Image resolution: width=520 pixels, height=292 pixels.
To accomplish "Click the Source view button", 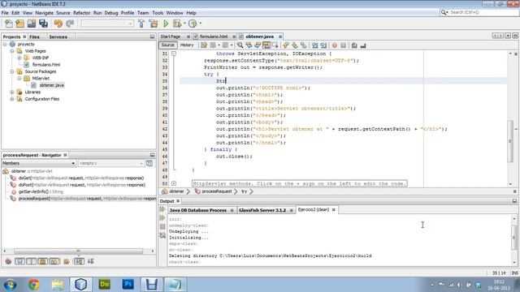I will click(167, 45).
